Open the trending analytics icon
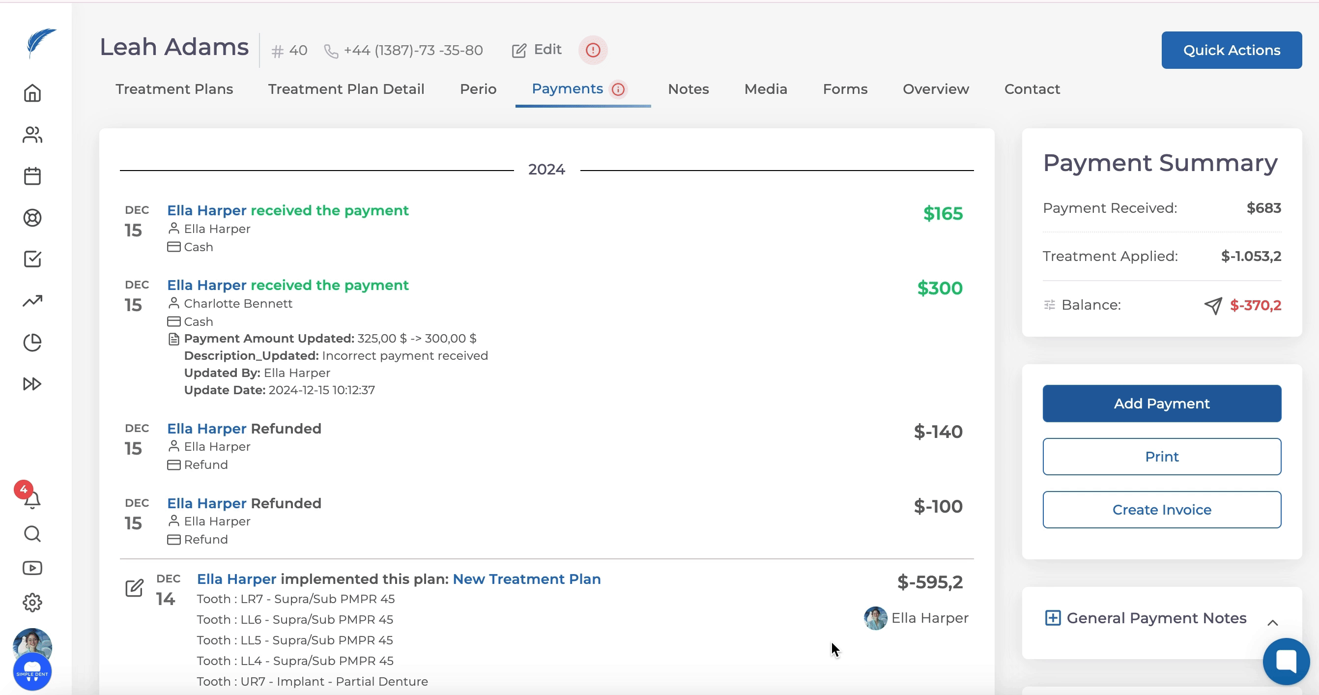 click(x=32, y=301)
